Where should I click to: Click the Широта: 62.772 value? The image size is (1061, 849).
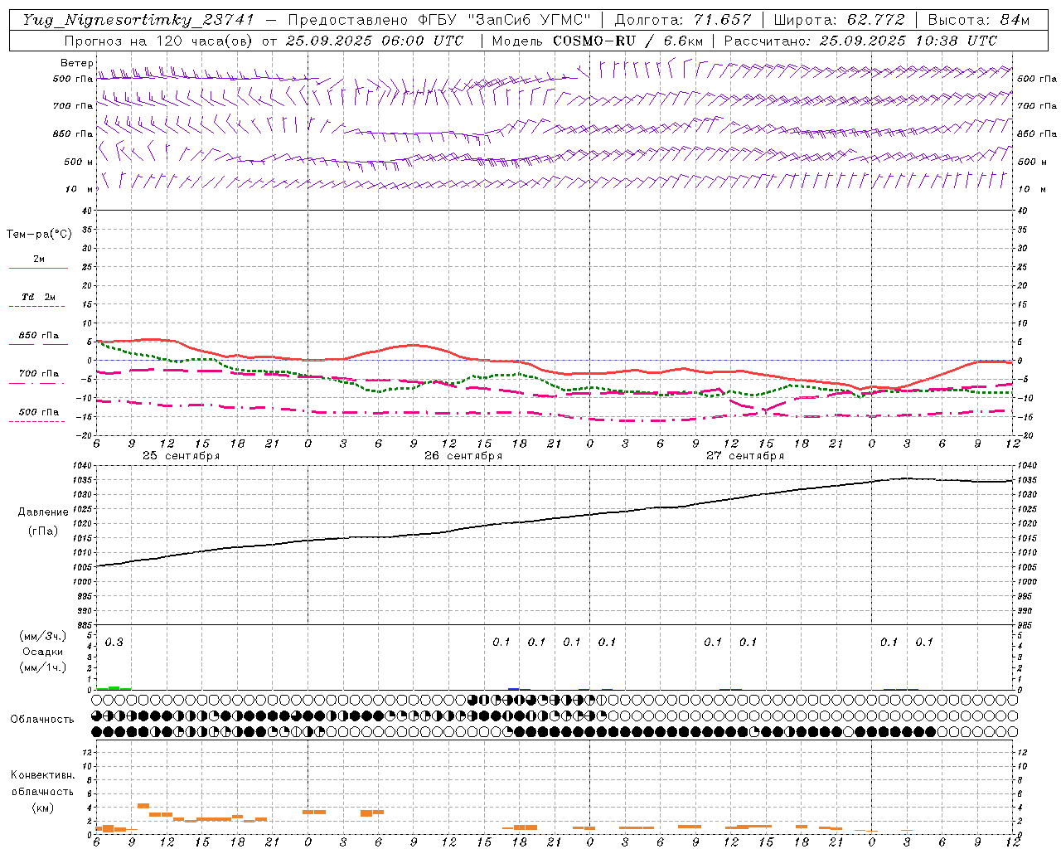click(x=840, y=20)
